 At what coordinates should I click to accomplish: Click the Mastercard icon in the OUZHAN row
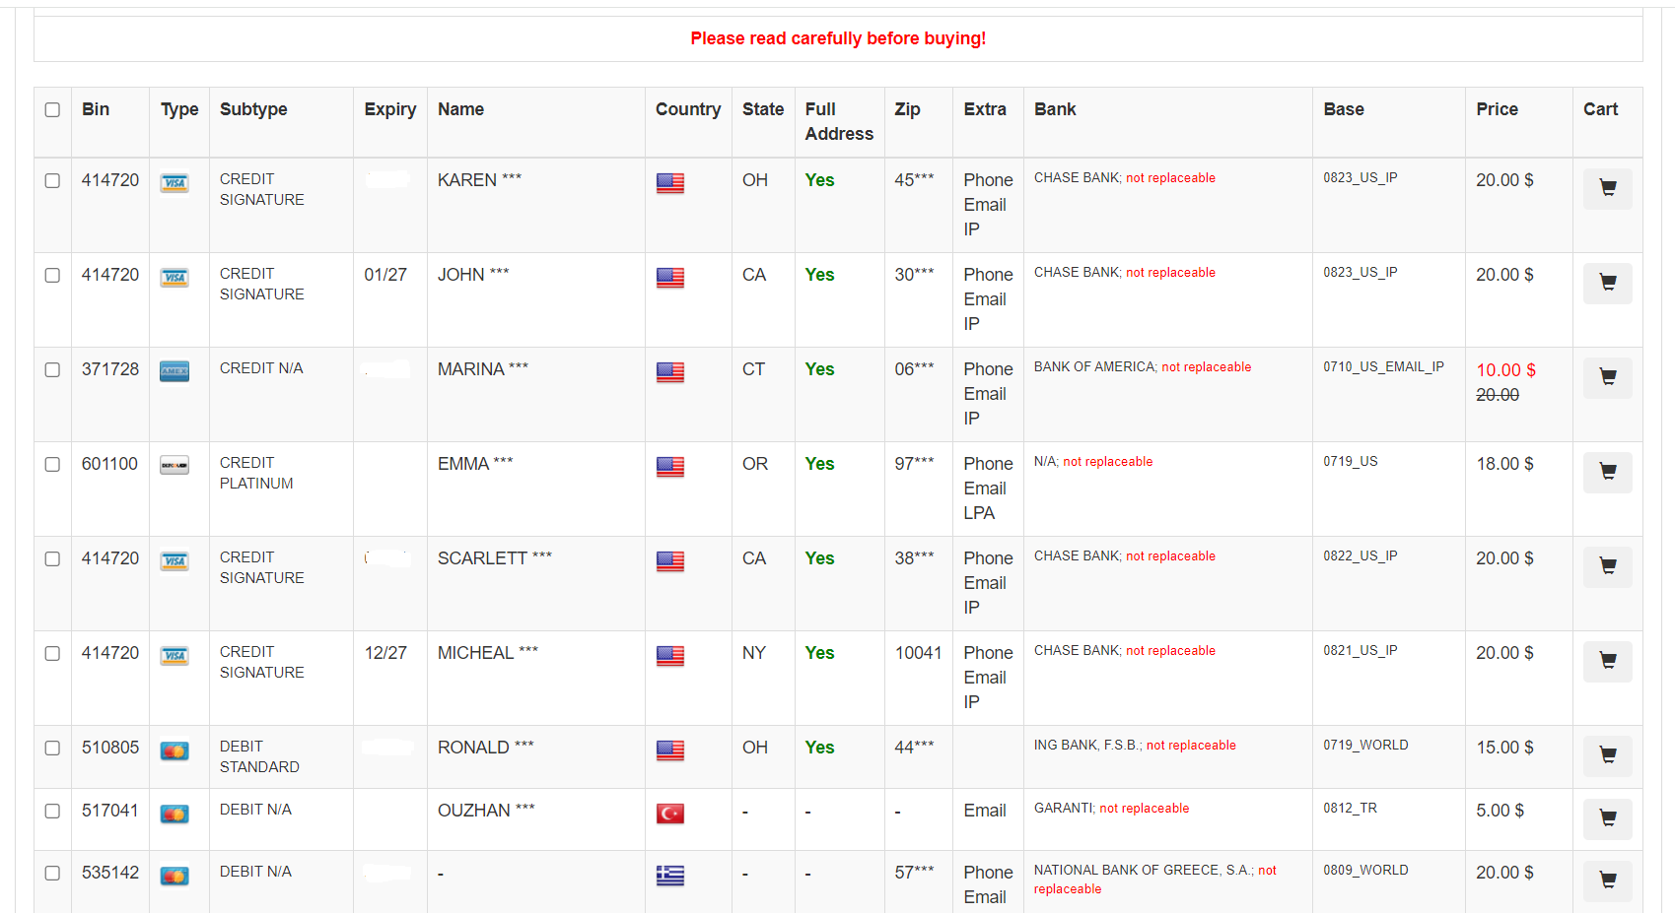(x=174, y=815)
